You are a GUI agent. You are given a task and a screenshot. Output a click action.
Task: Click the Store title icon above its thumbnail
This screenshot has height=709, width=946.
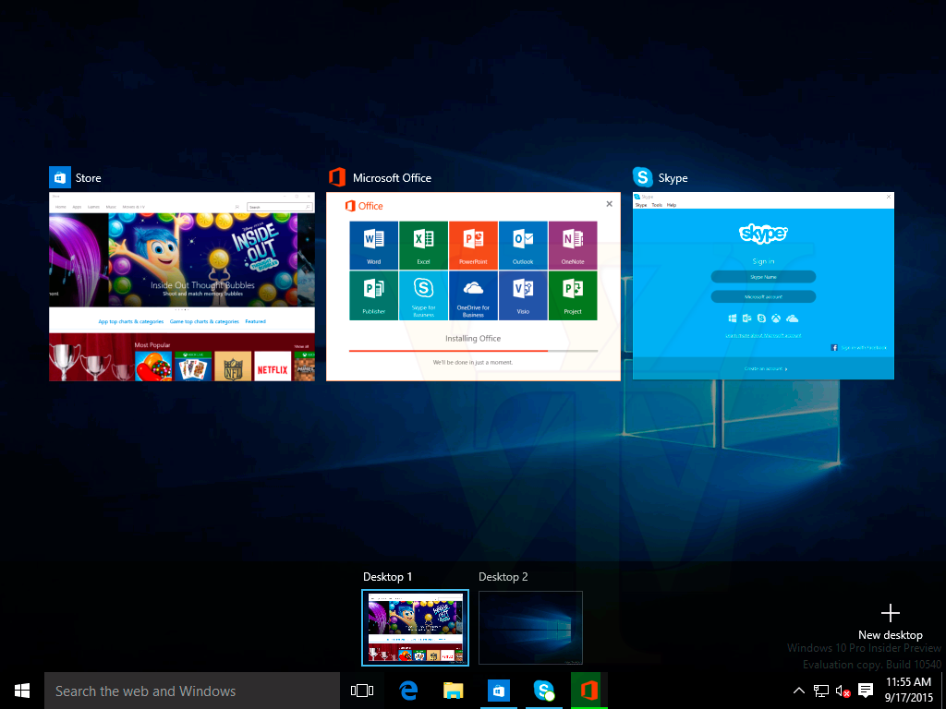coord(60,178)
